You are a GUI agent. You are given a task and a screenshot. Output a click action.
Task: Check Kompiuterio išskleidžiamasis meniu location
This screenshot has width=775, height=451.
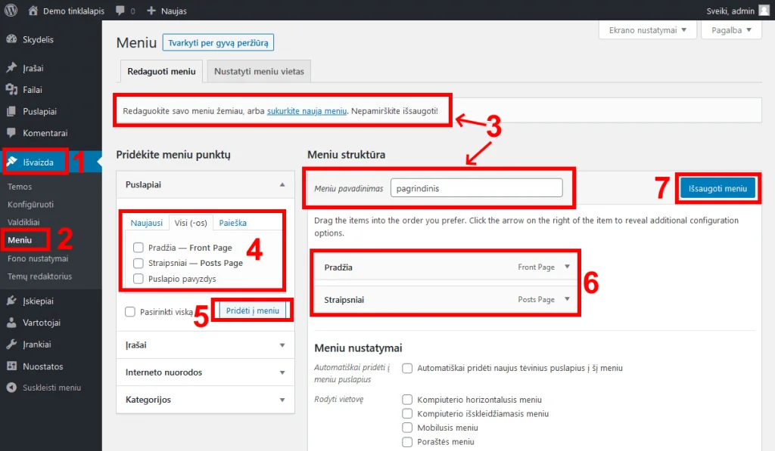pos(407,413)
